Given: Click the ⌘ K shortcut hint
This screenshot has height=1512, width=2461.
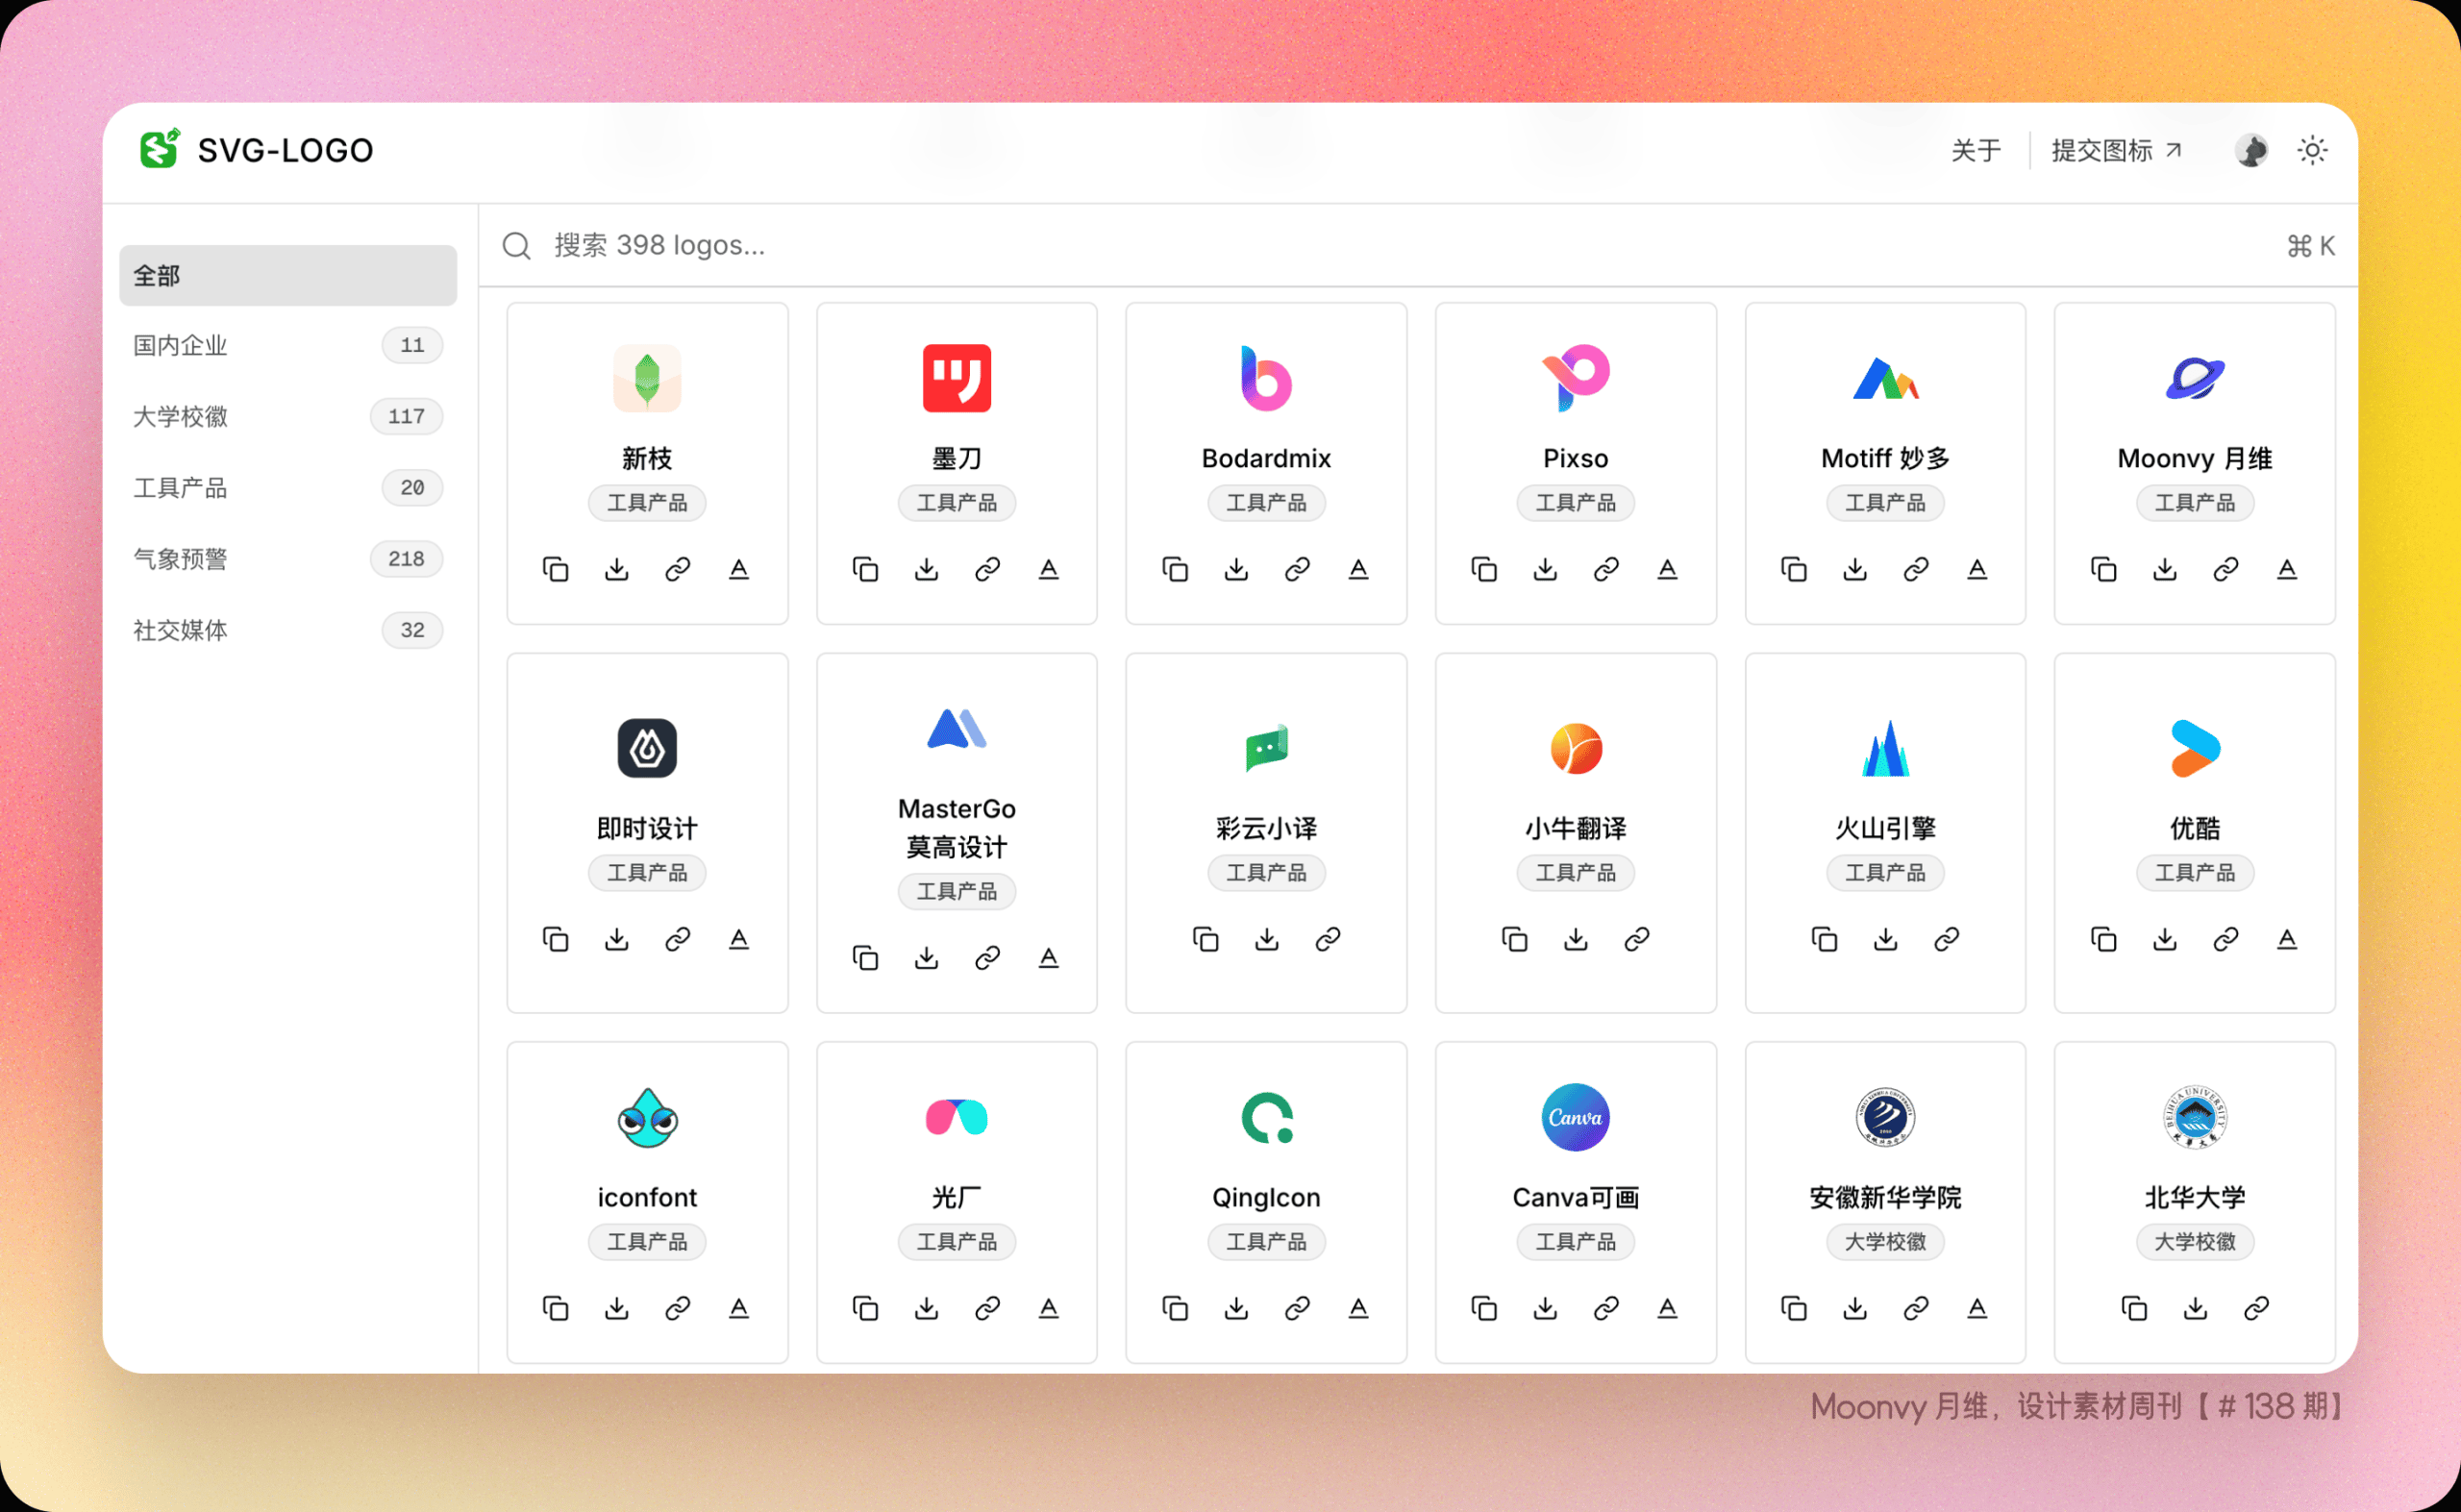Looking at the screenshot, I should [2311, 246].
